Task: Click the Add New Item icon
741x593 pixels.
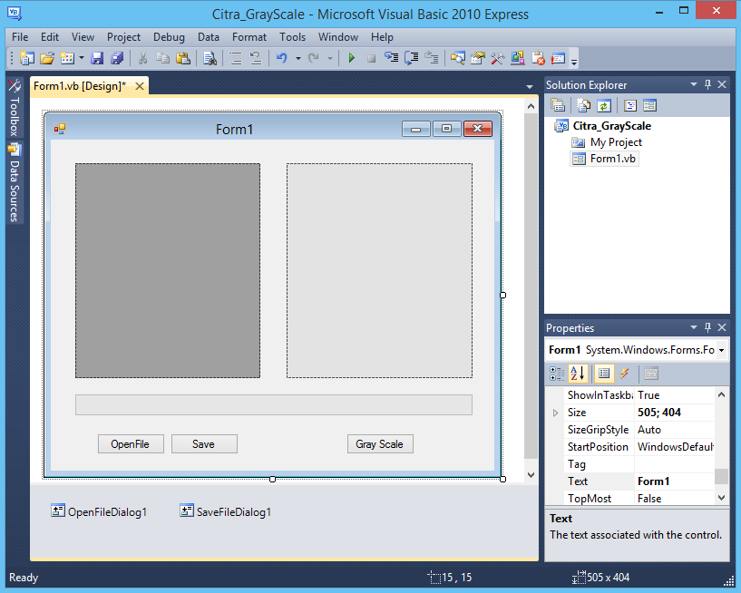Action: tap(68, 58)
